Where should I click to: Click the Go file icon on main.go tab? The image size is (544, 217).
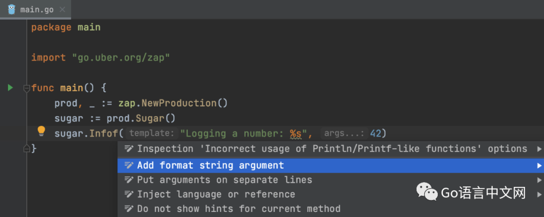click(11, 10)
